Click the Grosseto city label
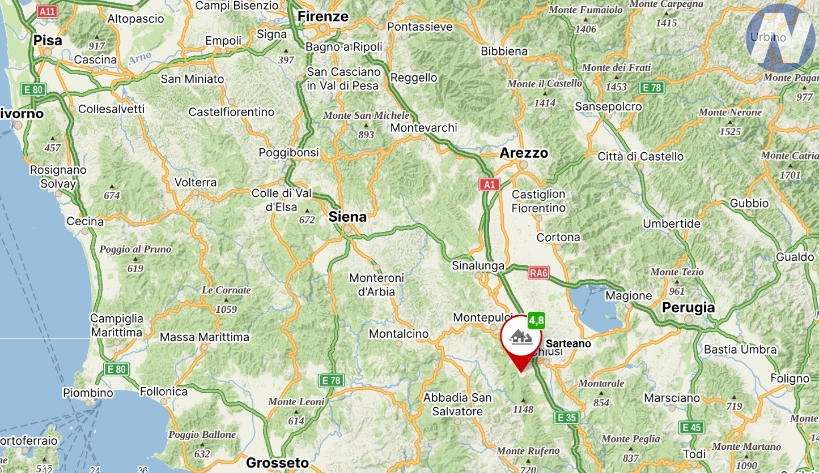 277,463
